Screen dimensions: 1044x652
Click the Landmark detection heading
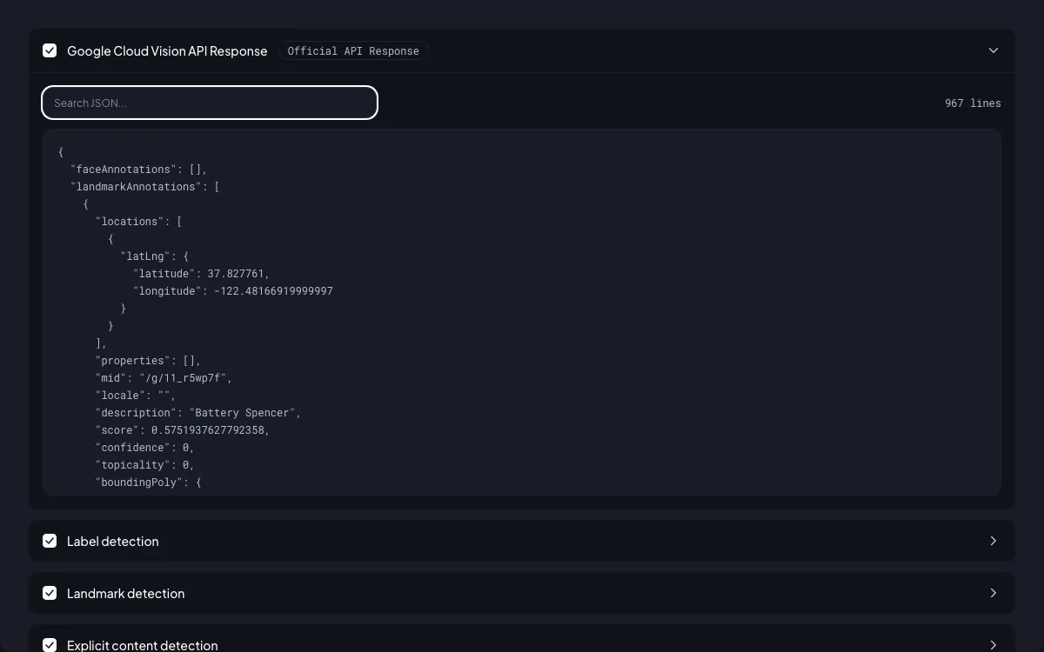point(126,594)
